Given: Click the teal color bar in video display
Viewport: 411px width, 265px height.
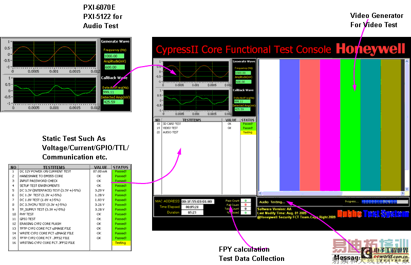Looking at the screenshot, I should click(x=370, y=125).
